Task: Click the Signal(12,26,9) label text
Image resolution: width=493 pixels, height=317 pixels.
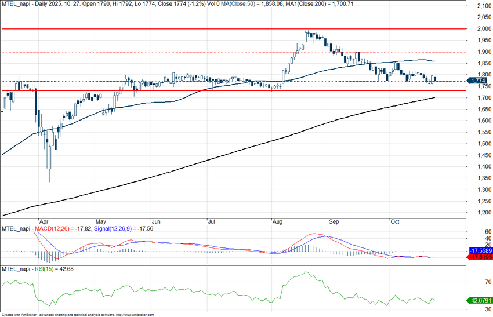Action: pos(115,229)
